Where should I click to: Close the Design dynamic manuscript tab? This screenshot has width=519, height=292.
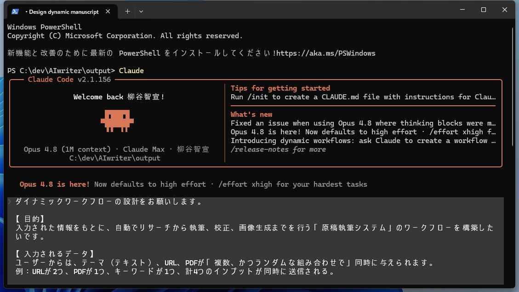pos(108,11)
